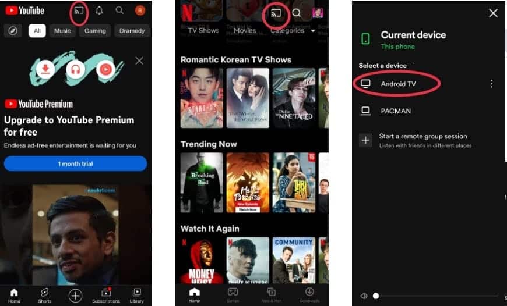Start the 1 month trial
The image size is (507, 306).
75,163
